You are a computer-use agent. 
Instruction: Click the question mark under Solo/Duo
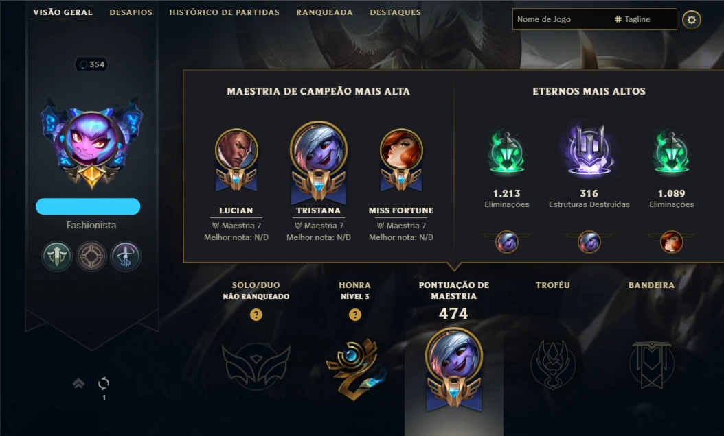[x=256, y=315]
